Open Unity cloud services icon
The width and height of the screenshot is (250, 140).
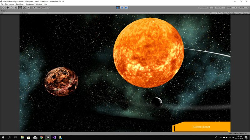pos(212,7)
